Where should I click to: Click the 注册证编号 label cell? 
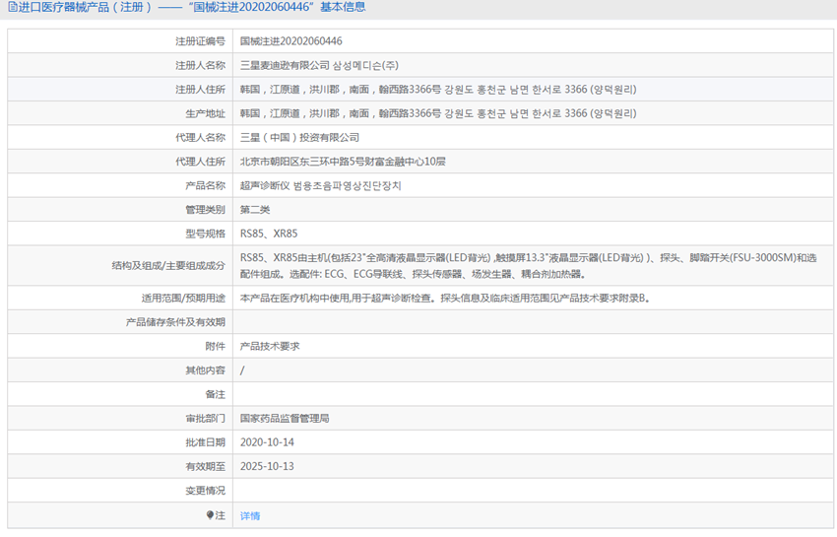[200, 41]
